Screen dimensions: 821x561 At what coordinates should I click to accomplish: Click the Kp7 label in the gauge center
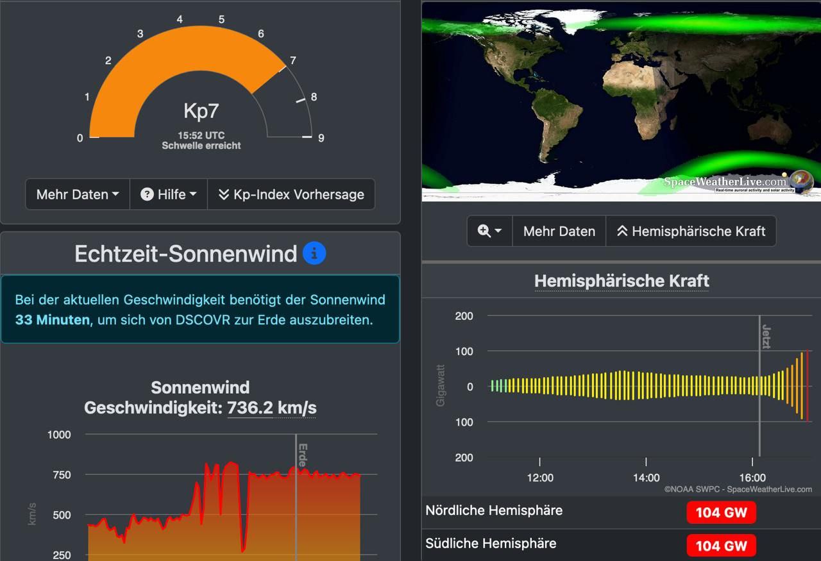pos(201,111)
